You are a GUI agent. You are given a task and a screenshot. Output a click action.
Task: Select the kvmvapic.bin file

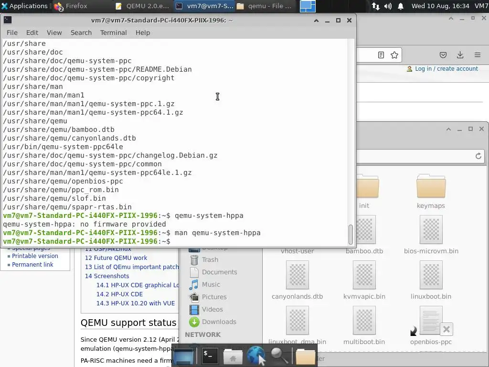coord(364,280)
